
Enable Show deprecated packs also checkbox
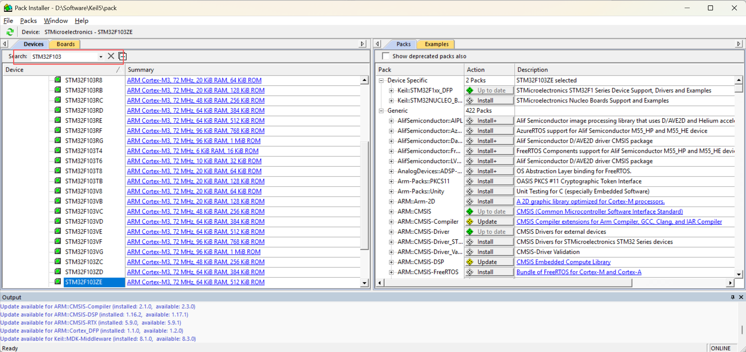386,56
